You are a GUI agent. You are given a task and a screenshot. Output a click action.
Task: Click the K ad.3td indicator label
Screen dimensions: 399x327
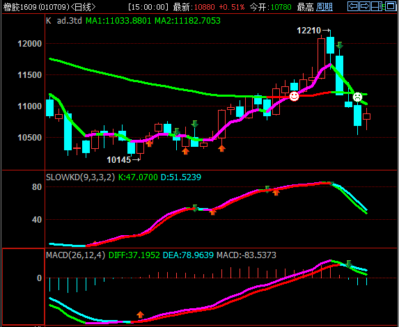(x=64, y=21)
